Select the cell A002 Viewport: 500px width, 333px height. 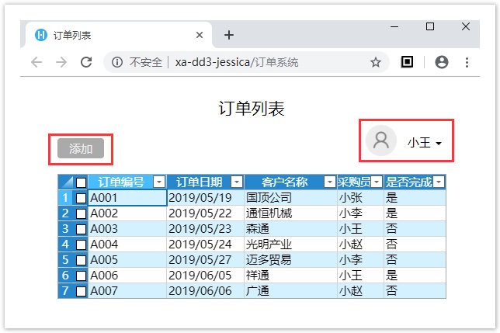(127, 213)
